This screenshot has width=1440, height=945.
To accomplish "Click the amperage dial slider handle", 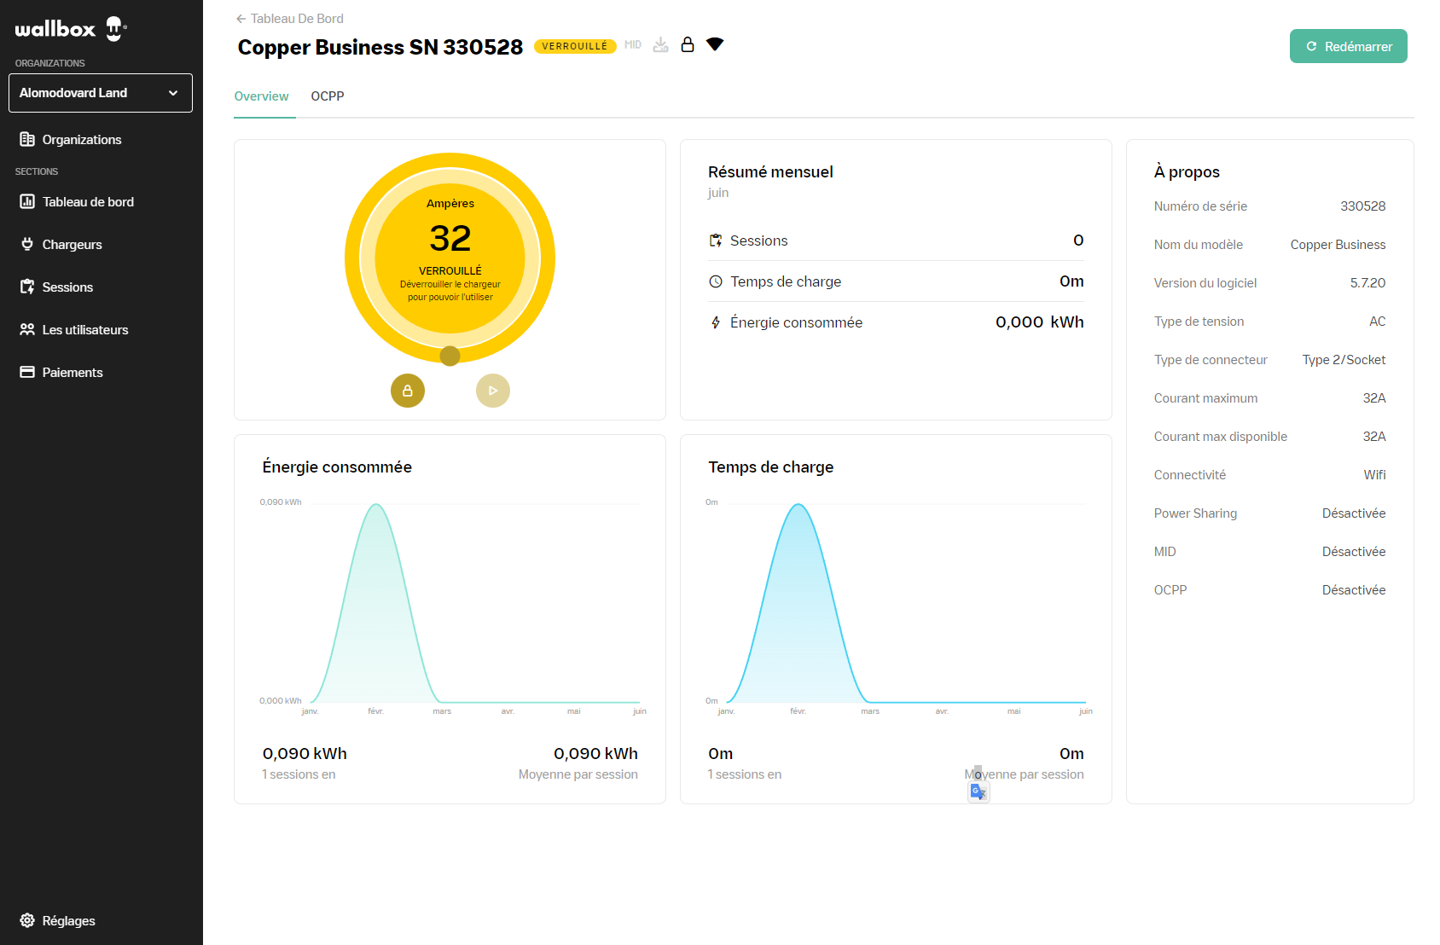I will 450,357.
